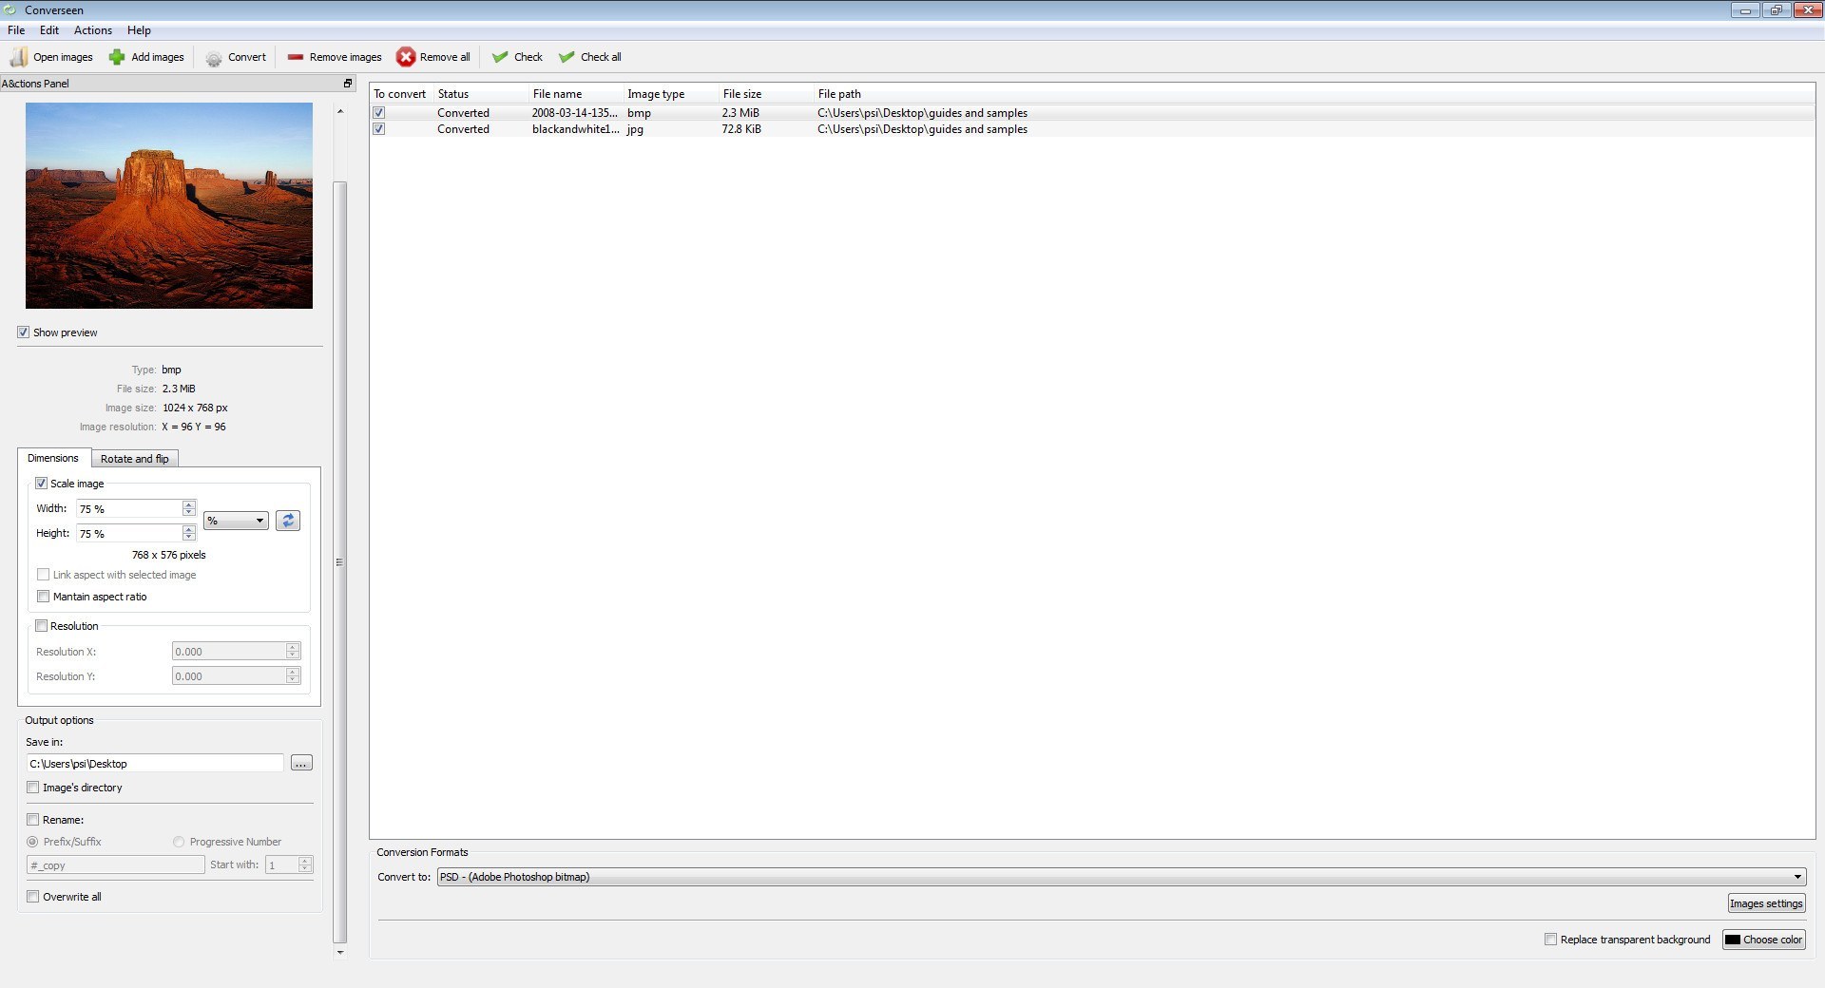The height and width of the screenshot is (988, 1825).
Task: Open the measurement unit dropdown
Action: pos(235,521)
